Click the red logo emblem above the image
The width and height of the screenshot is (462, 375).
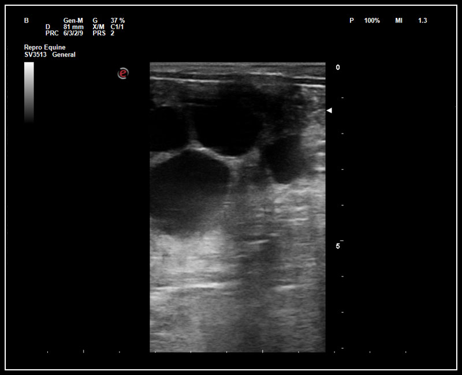pos(123,73)
